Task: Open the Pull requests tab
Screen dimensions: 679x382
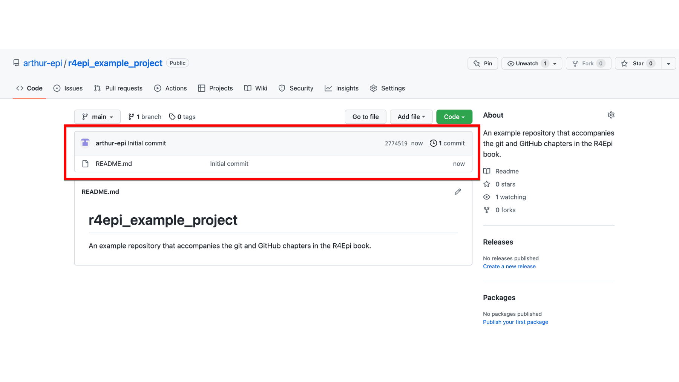Action: pos(118,88)
